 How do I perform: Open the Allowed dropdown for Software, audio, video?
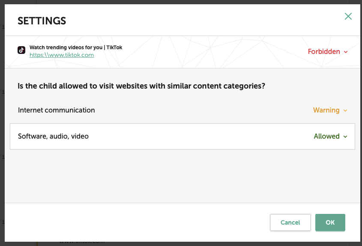point(327,136)
